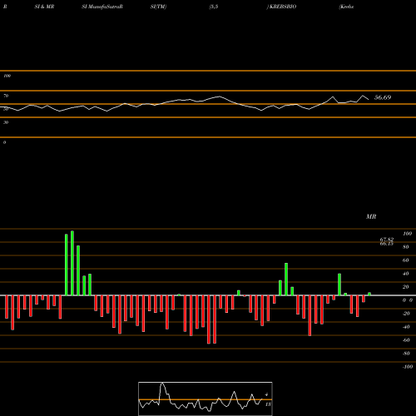This screenshot has height=416, width=416.
Task: Click the -100 label on MR axis
Action: 408,367
